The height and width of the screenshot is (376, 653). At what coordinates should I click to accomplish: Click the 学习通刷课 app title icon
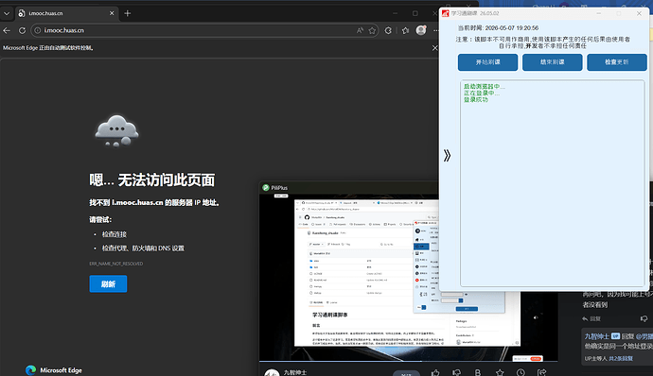(x=445, y=13)
